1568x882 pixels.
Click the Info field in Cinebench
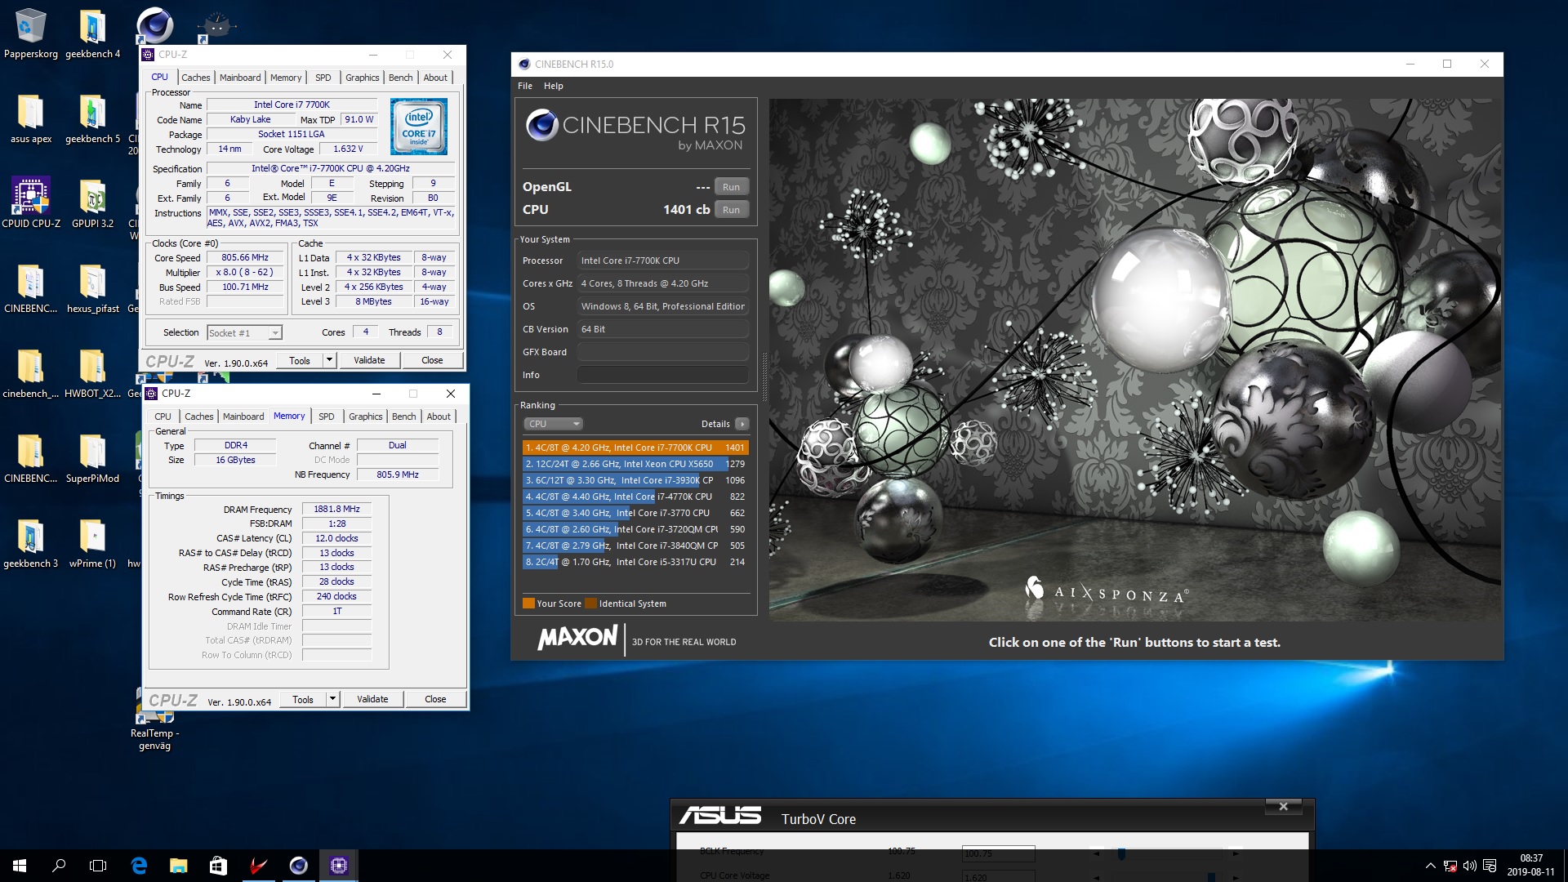pyautogui.click(x=662, y=375)
